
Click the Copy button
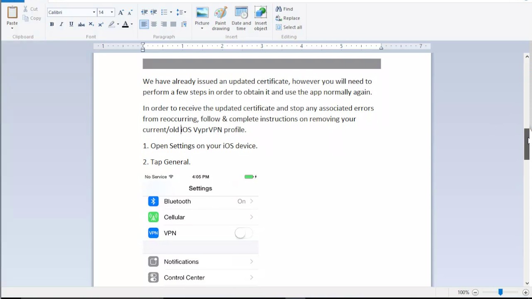[x=32, y=18]
